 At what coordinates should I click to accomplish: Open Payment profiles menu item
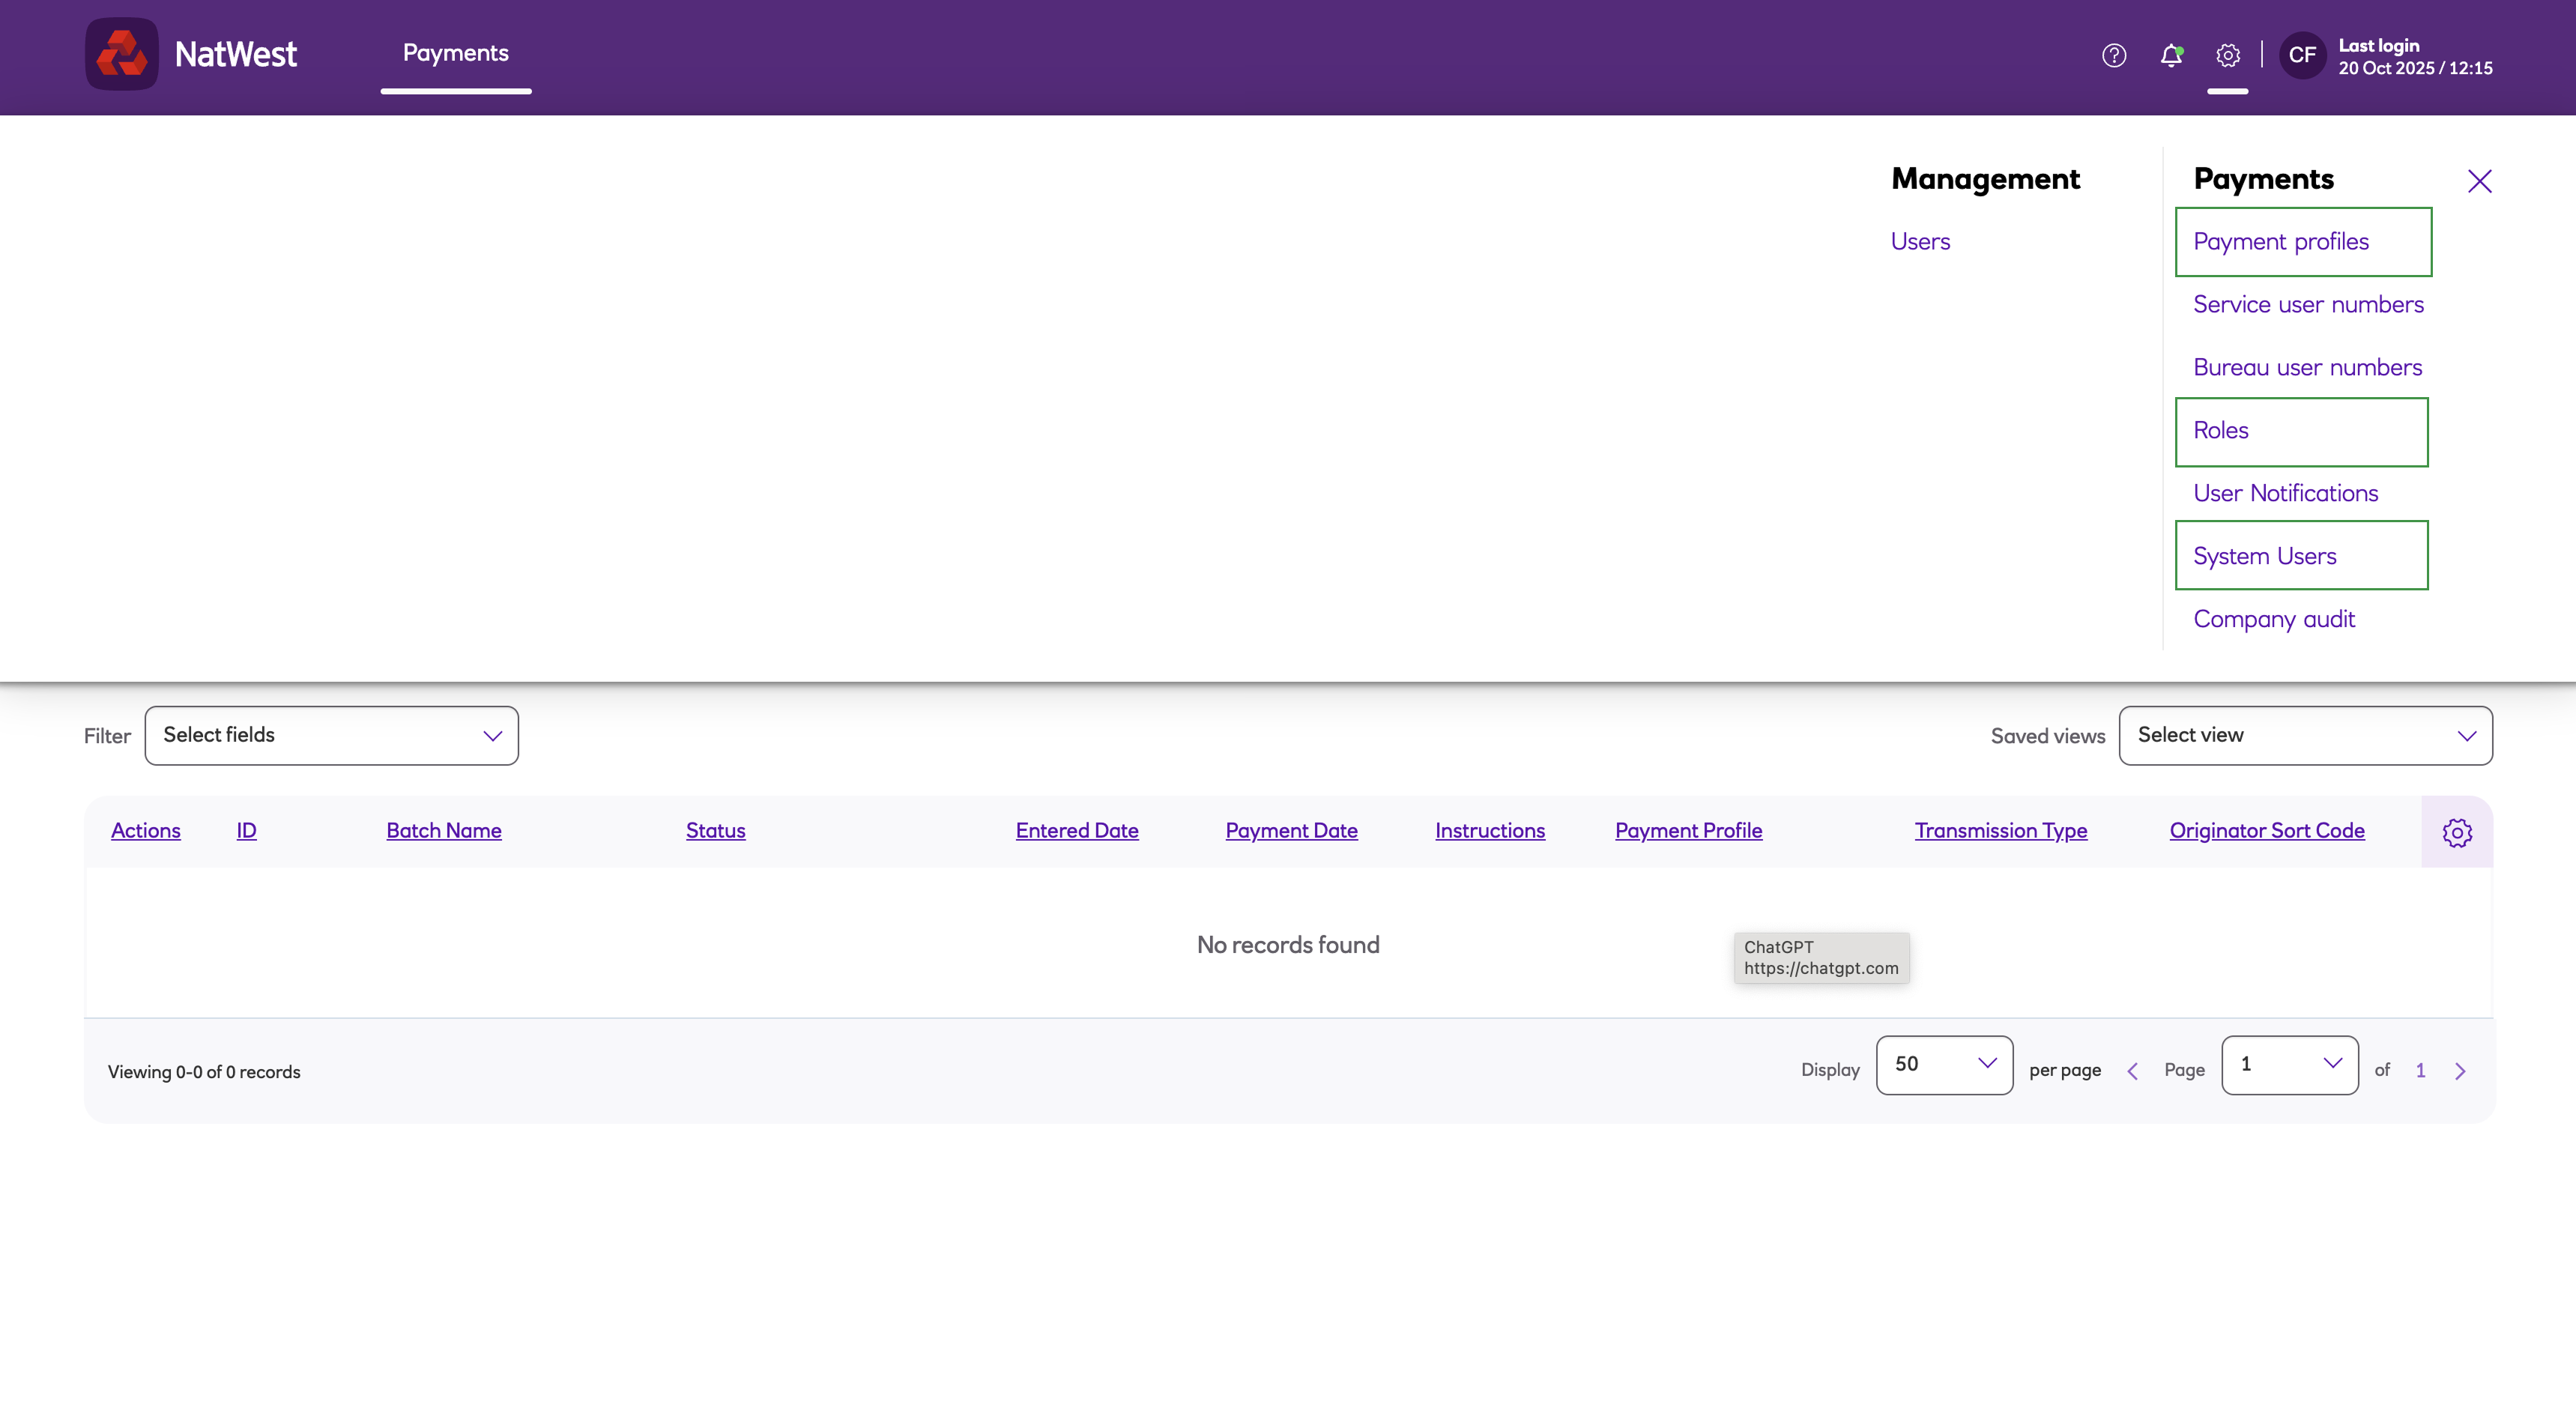2280,242
